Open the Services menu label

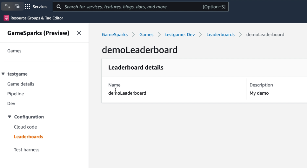point(40,7)
